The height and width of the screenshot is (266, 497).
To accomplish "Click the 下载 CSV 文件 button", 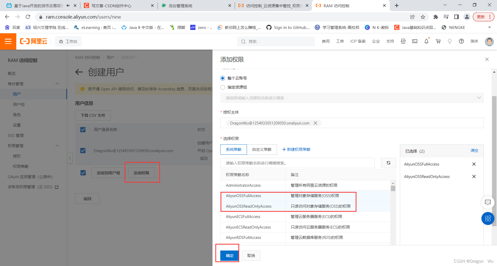I will (93, 115).
